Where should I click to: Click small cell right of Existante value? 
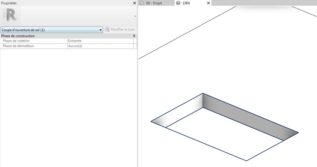[x=135, y=41]
